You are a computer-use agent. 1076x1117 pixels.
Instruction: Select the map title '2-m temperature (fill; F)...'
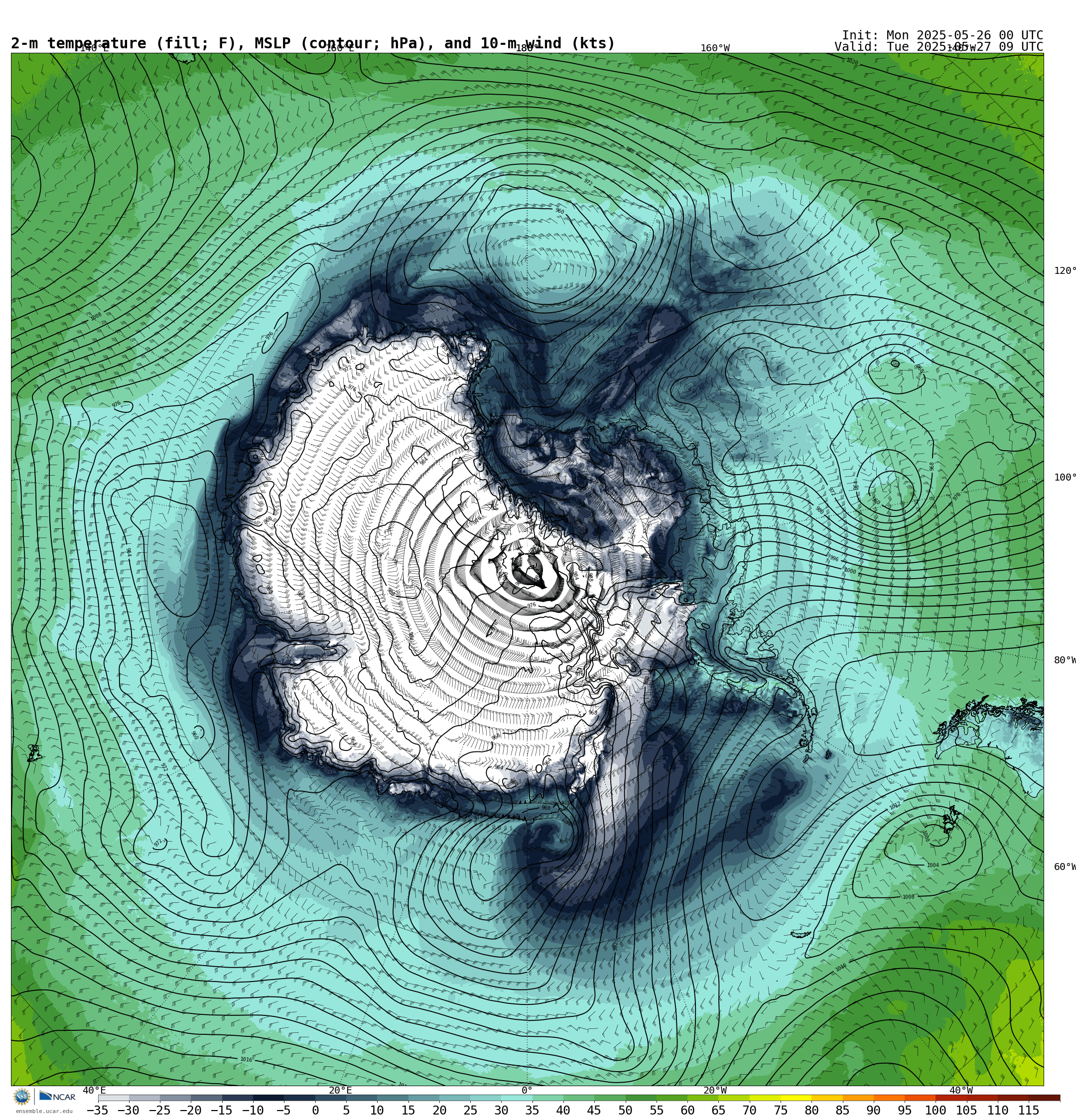point(313,43)
